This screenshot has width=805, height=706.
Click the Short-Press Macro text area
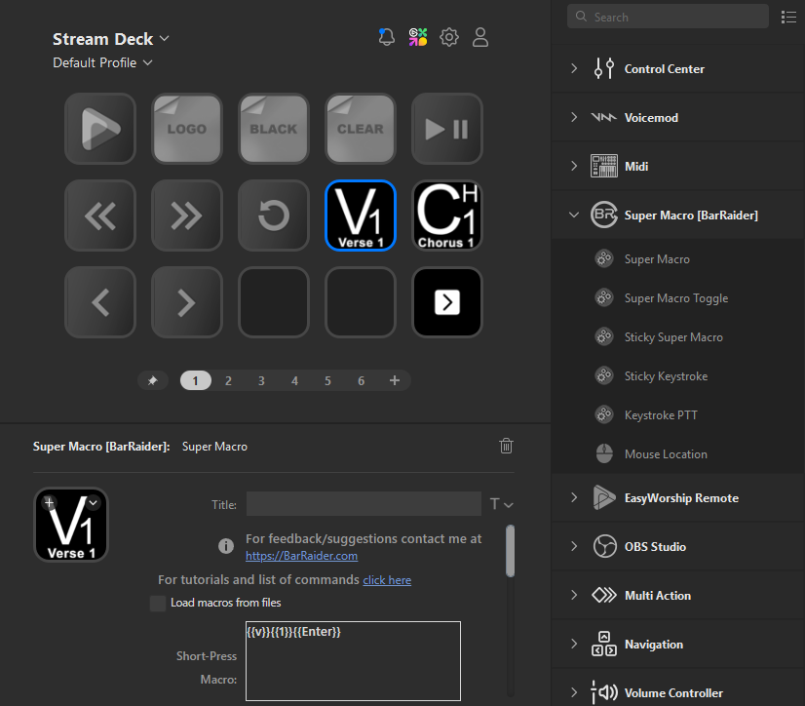353,661
